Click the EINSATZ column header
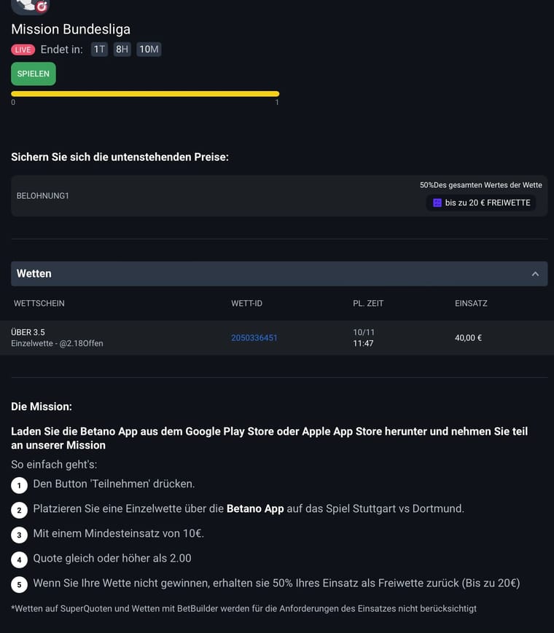The width and height of the screenshot is (554, 633). 471,303
